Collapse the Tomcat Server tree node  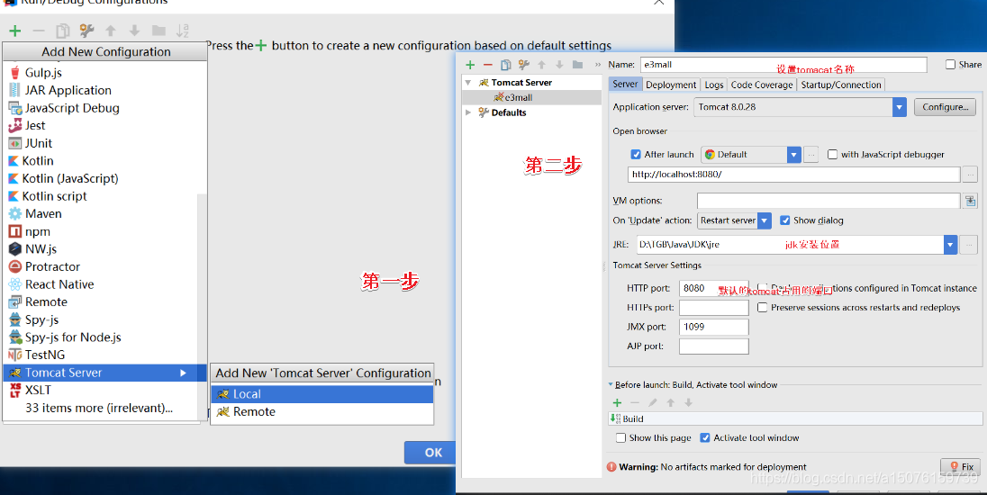pos(467,83)
